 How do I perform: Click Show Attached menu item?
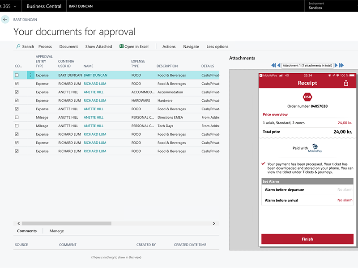click(98, 46)
